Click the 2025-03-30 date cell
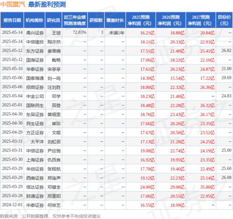Image resolution: width=233 pixels, height=219 pixels. coord(12,159)
